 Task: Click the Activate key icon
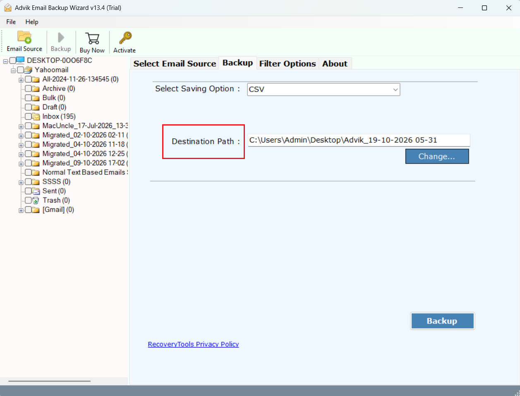(x=125, y=38)
